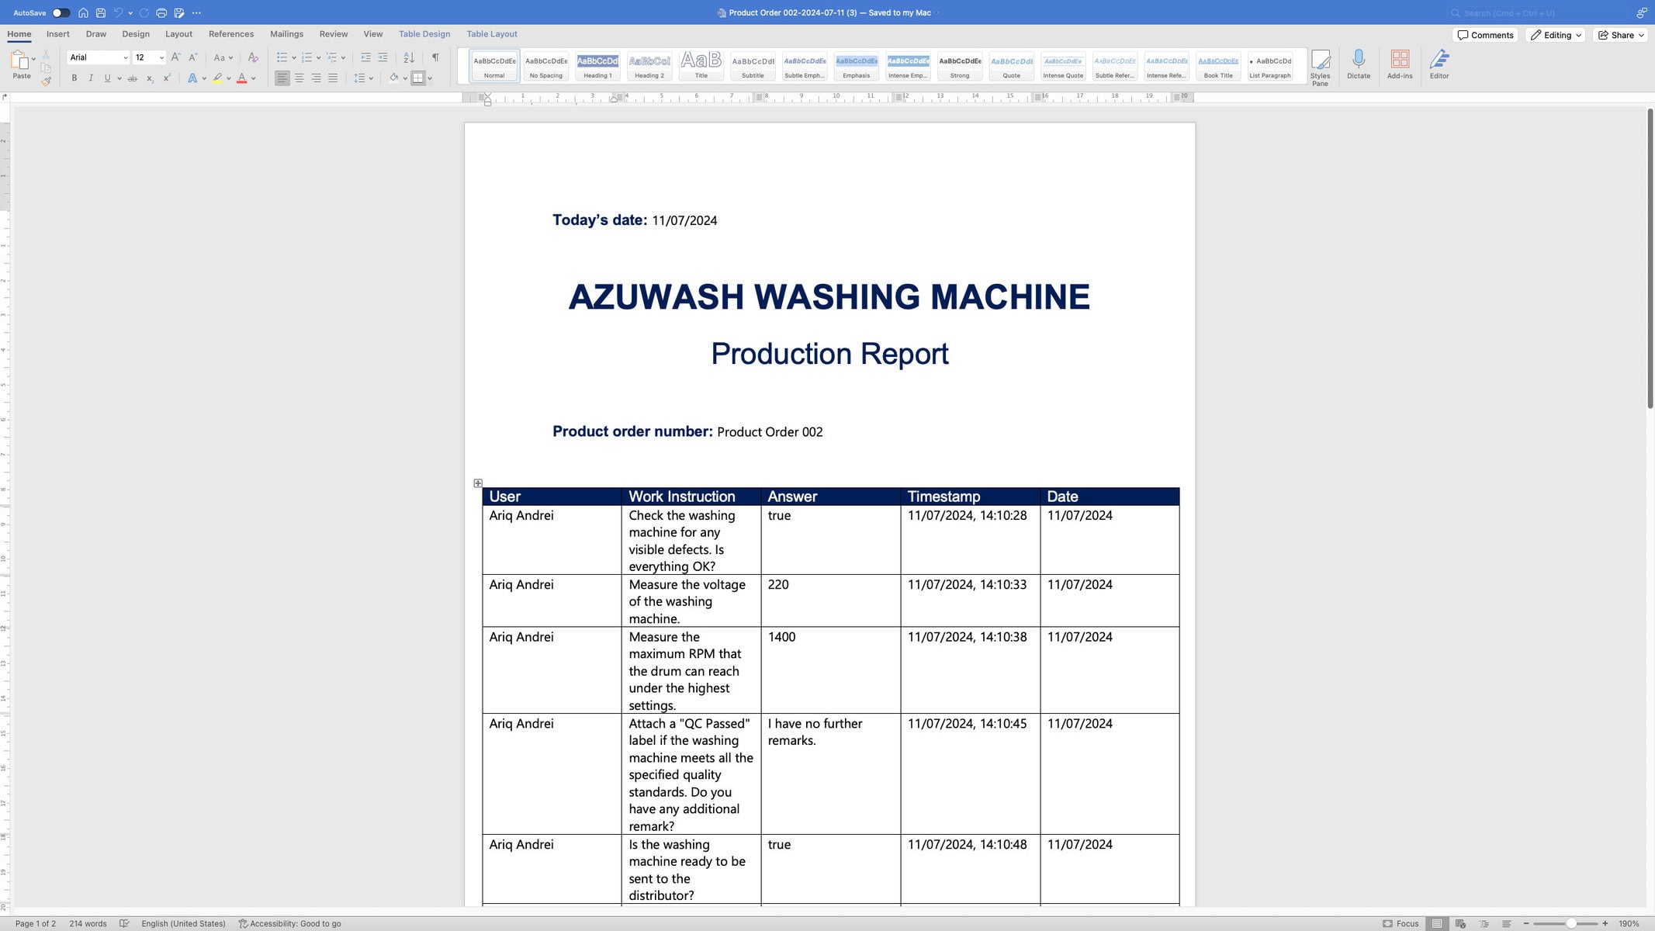Open the Comments panel
The height and width of the screenshot is (931, 1655).
pyautogui.click(x=1484, y=34)
